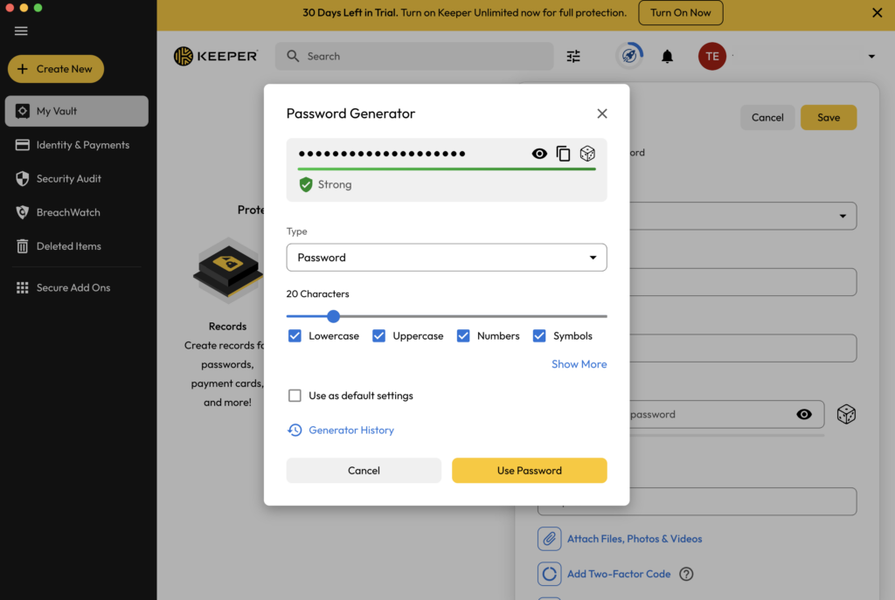Click Add Two-Factor Code

[619, 575]
